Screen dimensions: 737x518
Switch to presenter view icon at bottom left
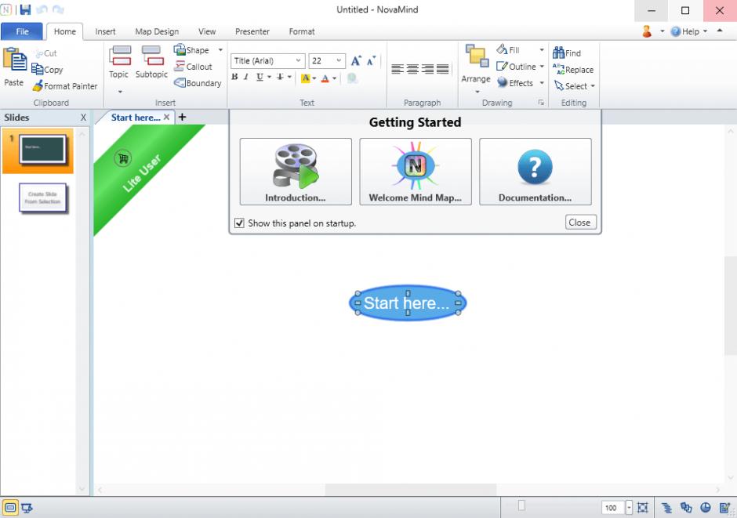tap(27, 508)
